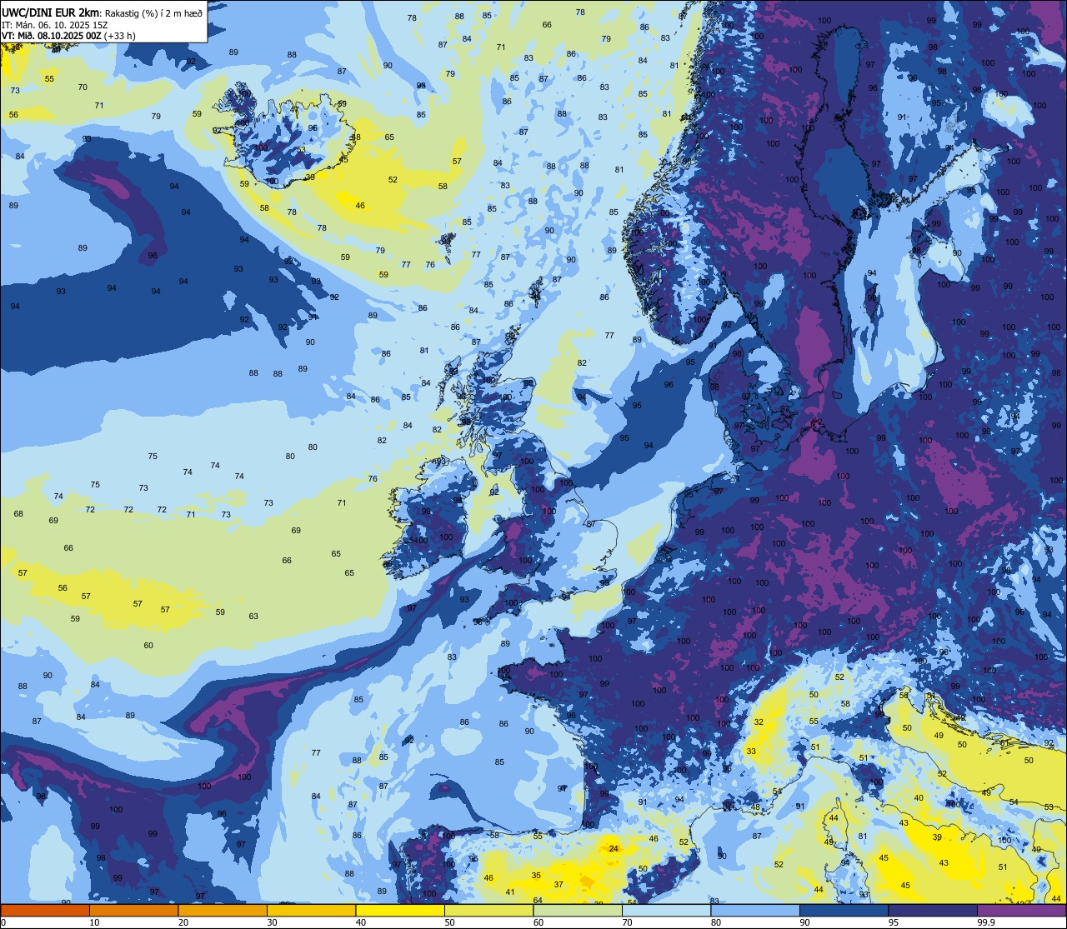Click the legend tick label 10
Screen dimensions: 1067x929
point(94,922)
